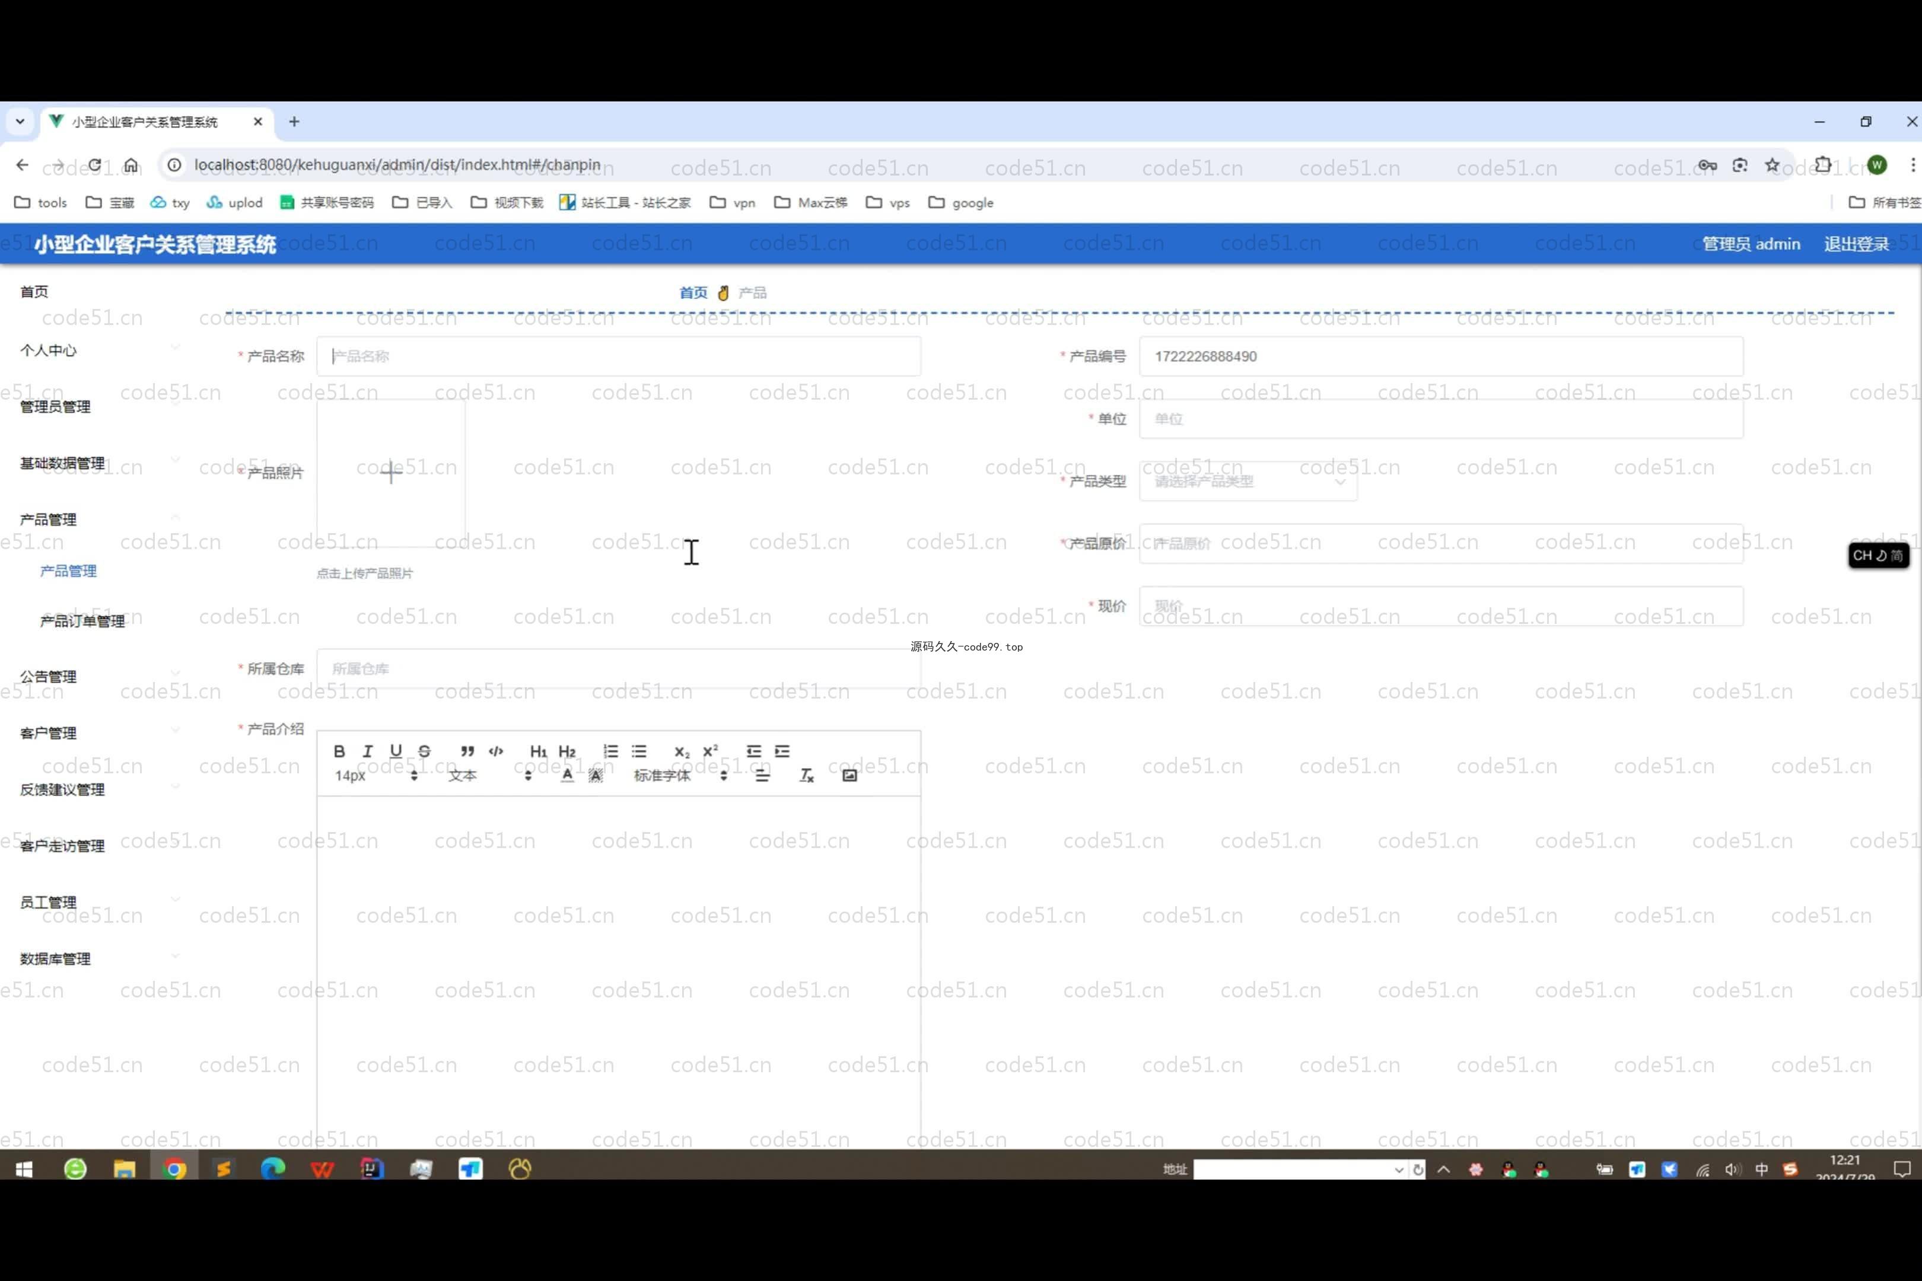Open the browser home page
This screenshot has height=1281, width=1922.
tap(131, 165)
